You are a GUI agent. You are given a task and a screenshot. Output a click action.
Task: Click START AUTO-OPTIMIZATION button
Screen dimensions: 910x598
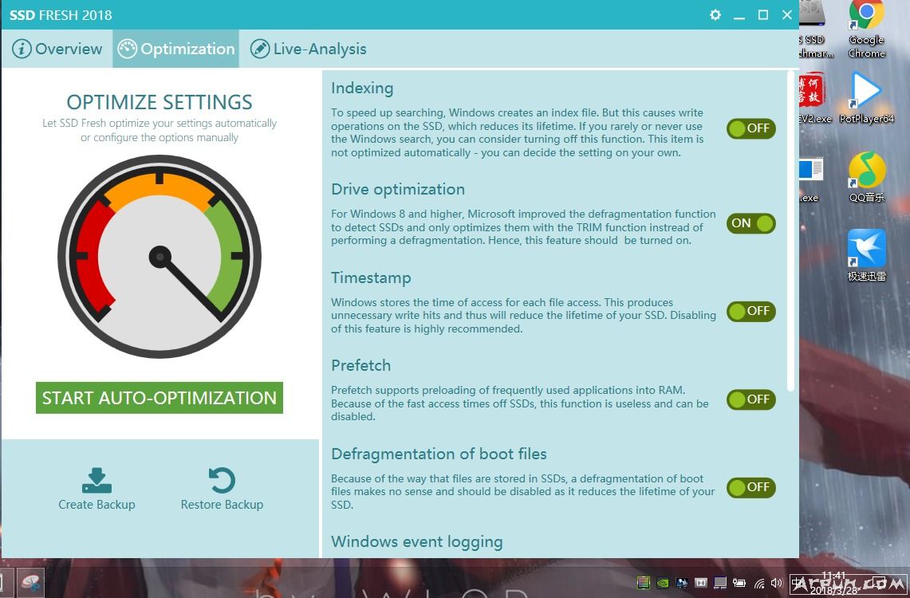160,398
